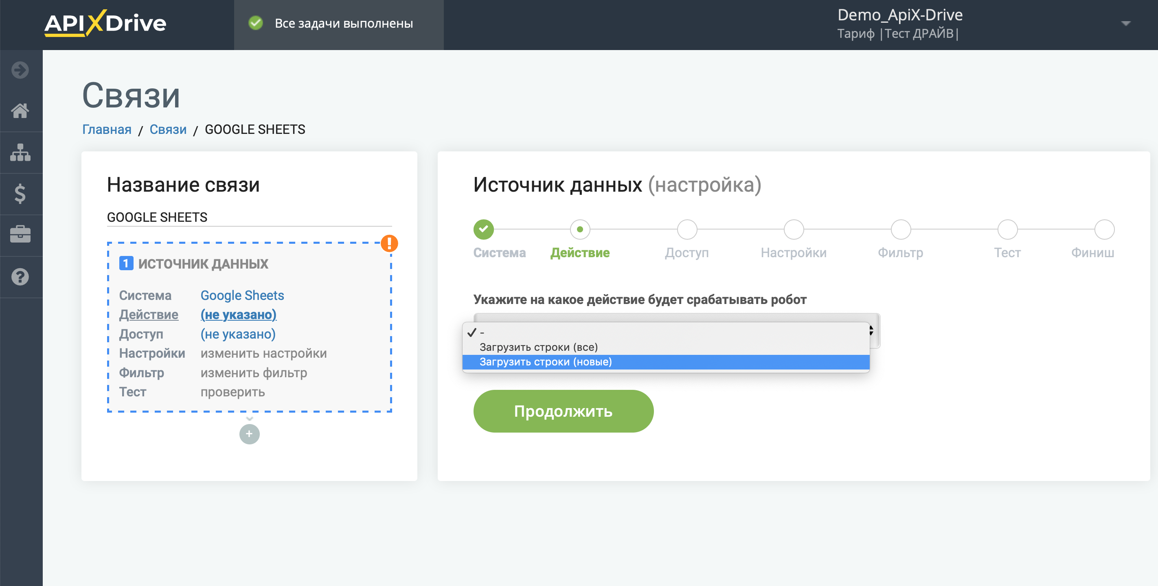Click action "(не указано)" bold underlined link
The height and width of the screenshot is (586, 1158).
[238, 315]
